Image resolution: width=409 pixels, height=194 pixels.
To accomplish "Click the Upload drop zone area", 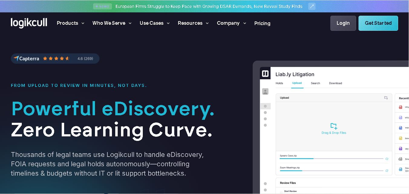I will click(x=334, y=126).
